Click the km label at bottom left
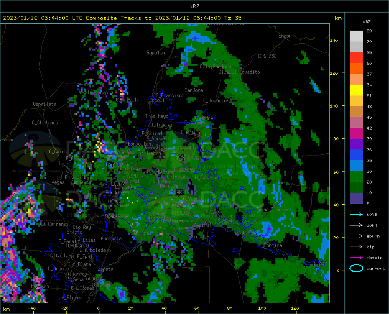Screen dimensions: 389x314 pos(6,309)
